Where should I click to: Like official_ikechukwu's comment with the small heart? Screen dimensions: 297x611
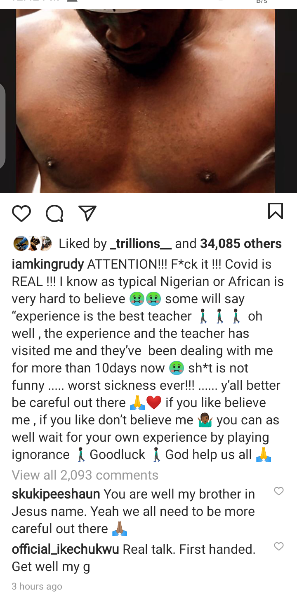tap(279, 546)
